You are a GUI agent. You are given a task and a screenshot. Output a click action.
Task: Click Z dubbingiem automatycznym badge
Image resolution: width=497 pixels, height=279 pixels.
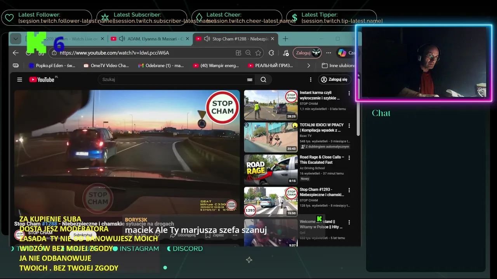pyautogui.click(x=325, y=147)
